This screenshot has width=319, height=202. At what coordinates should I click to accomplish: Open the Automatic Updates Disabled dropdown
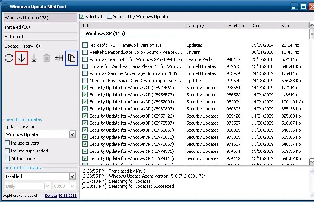point(72,176)
